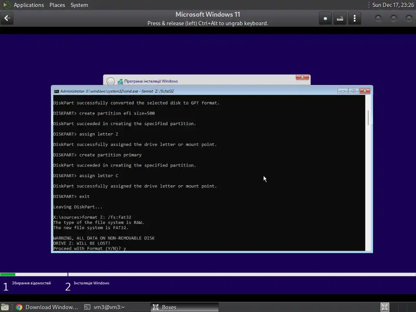Click 'format Z: /fs:fat32' command line
416x312 pixels.
(106, 217)
